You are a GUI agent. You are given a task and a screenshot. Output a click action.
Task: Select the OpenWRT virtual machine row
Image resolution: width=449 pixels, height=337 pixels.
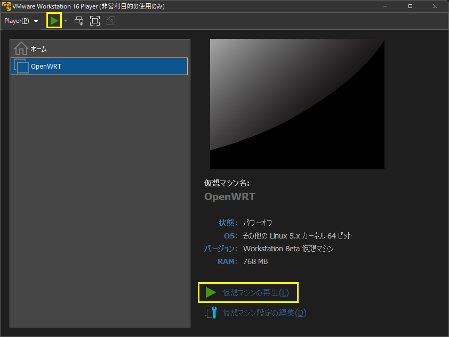99,67
